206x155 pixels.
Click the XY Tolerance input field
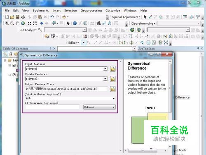(52, 107)
